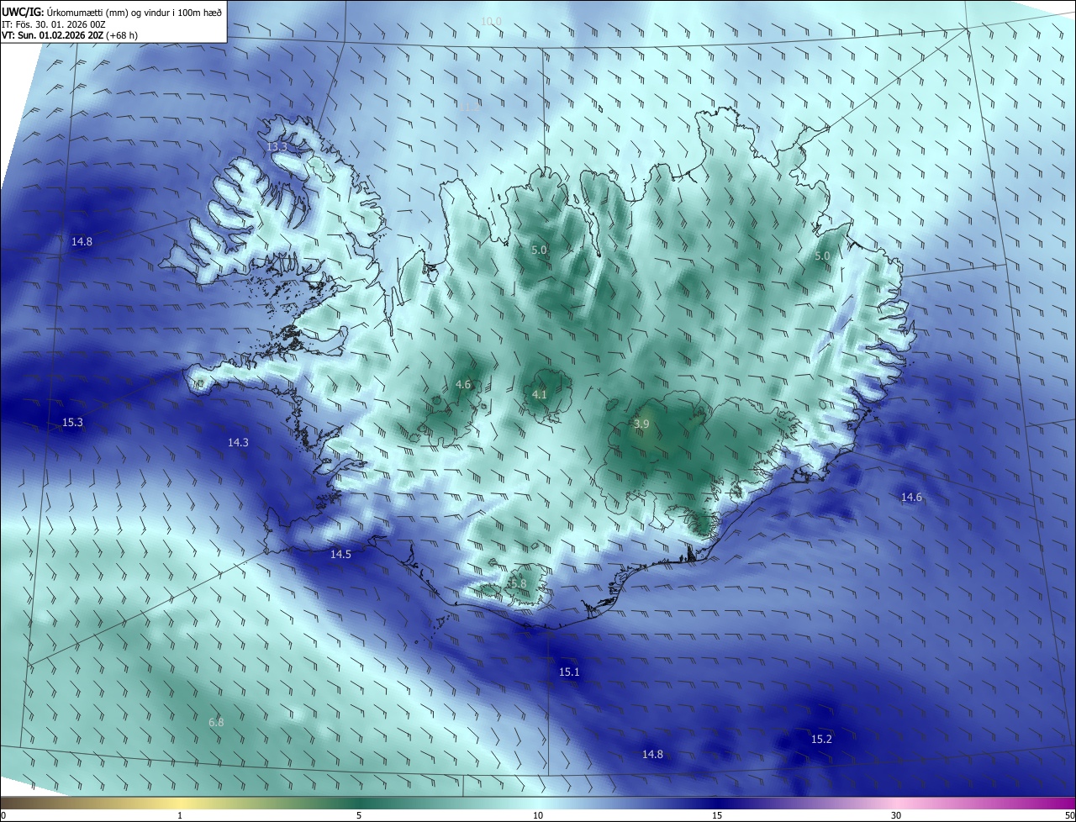
Task: Click the "15.3" value over the ocean
Action: (x=72, y=422)
